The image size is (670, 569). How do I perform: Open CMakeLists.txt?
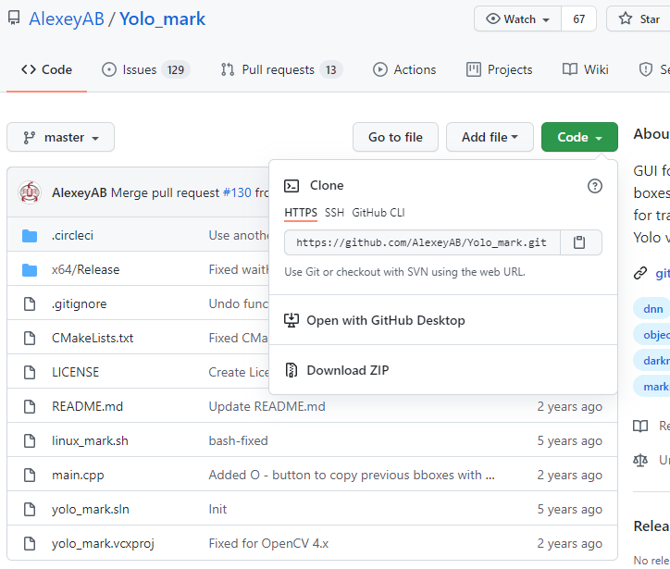[93, 338]
